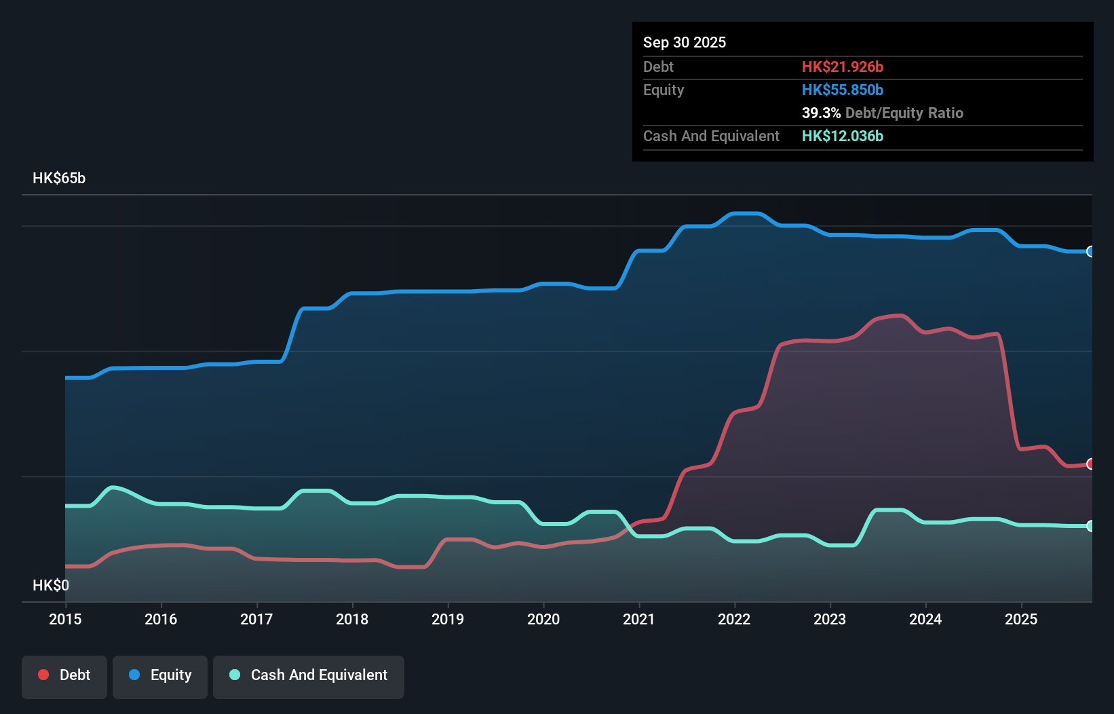Click the 2018 x-axis label

[352, 619]
